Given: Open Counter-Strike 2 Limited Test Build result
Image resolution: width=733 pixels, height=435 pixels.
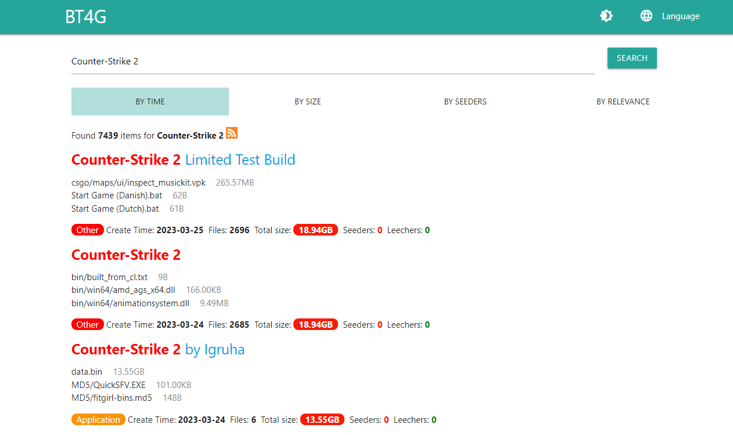Looking at the screenshot, I should (x=184, y=160).
